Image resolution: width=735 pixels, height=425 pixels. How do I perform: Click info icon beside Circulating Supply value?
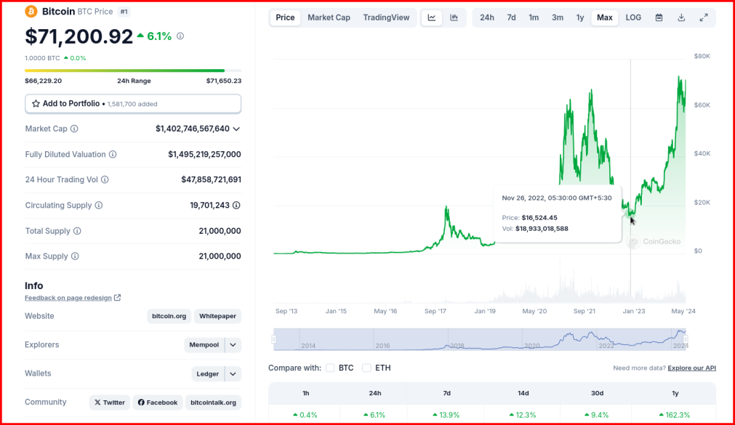click(x=236, y=206)
